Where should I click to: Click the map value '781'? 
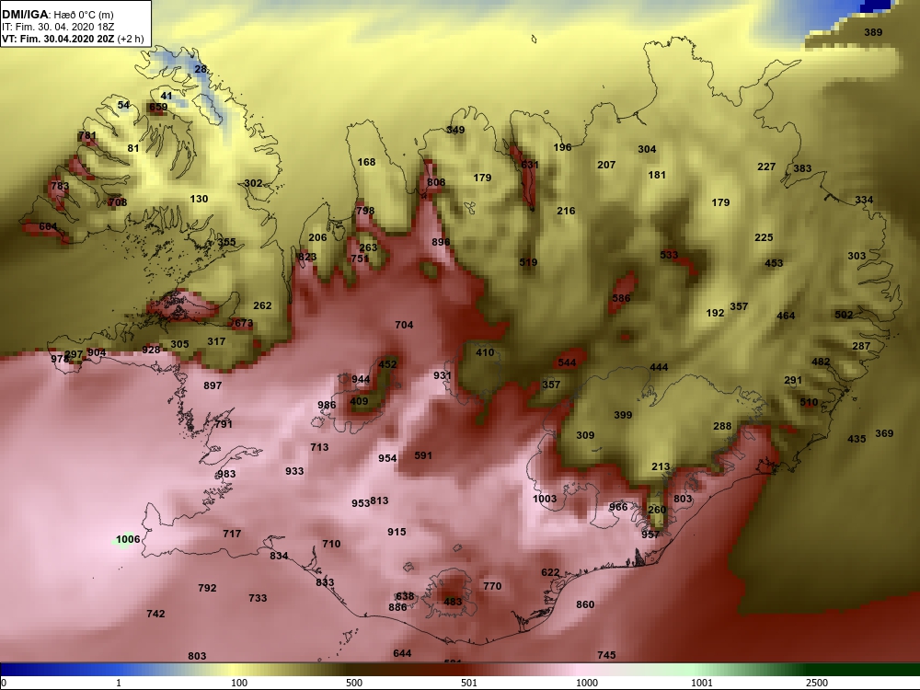pos(86,135)
